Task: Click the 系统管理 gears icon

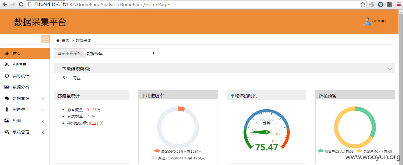Action: pyautogui.click(x=7, y=132)
